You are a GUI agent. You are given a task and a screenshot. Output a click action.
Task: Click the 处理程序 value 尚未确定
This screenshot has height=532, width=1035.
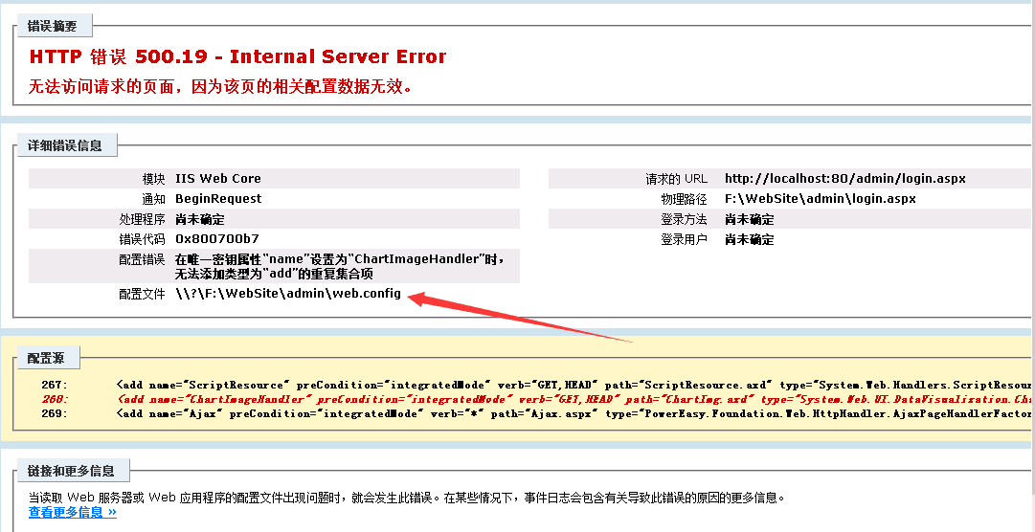[200, 219]
